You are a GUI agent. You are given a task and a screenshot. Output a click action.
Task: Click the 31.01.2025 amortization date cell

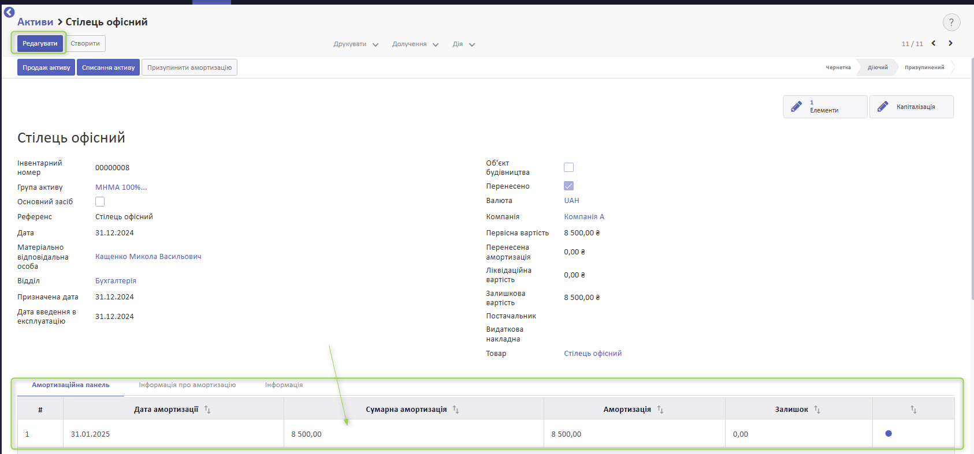coord(173,434)
